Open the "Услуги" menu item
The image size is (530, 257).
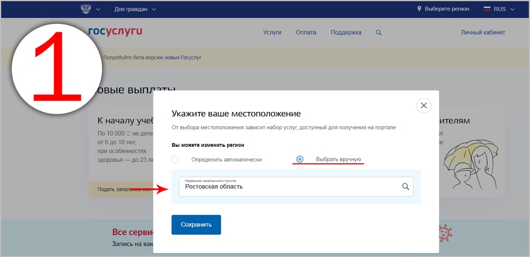272,33
